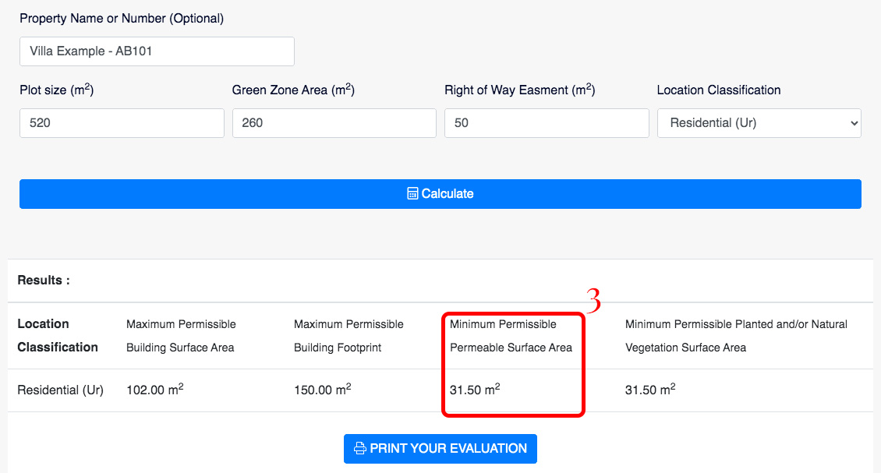Click the calculator icon on Calculate button
The image size is (881, 473).
click(x=412, y=194)
